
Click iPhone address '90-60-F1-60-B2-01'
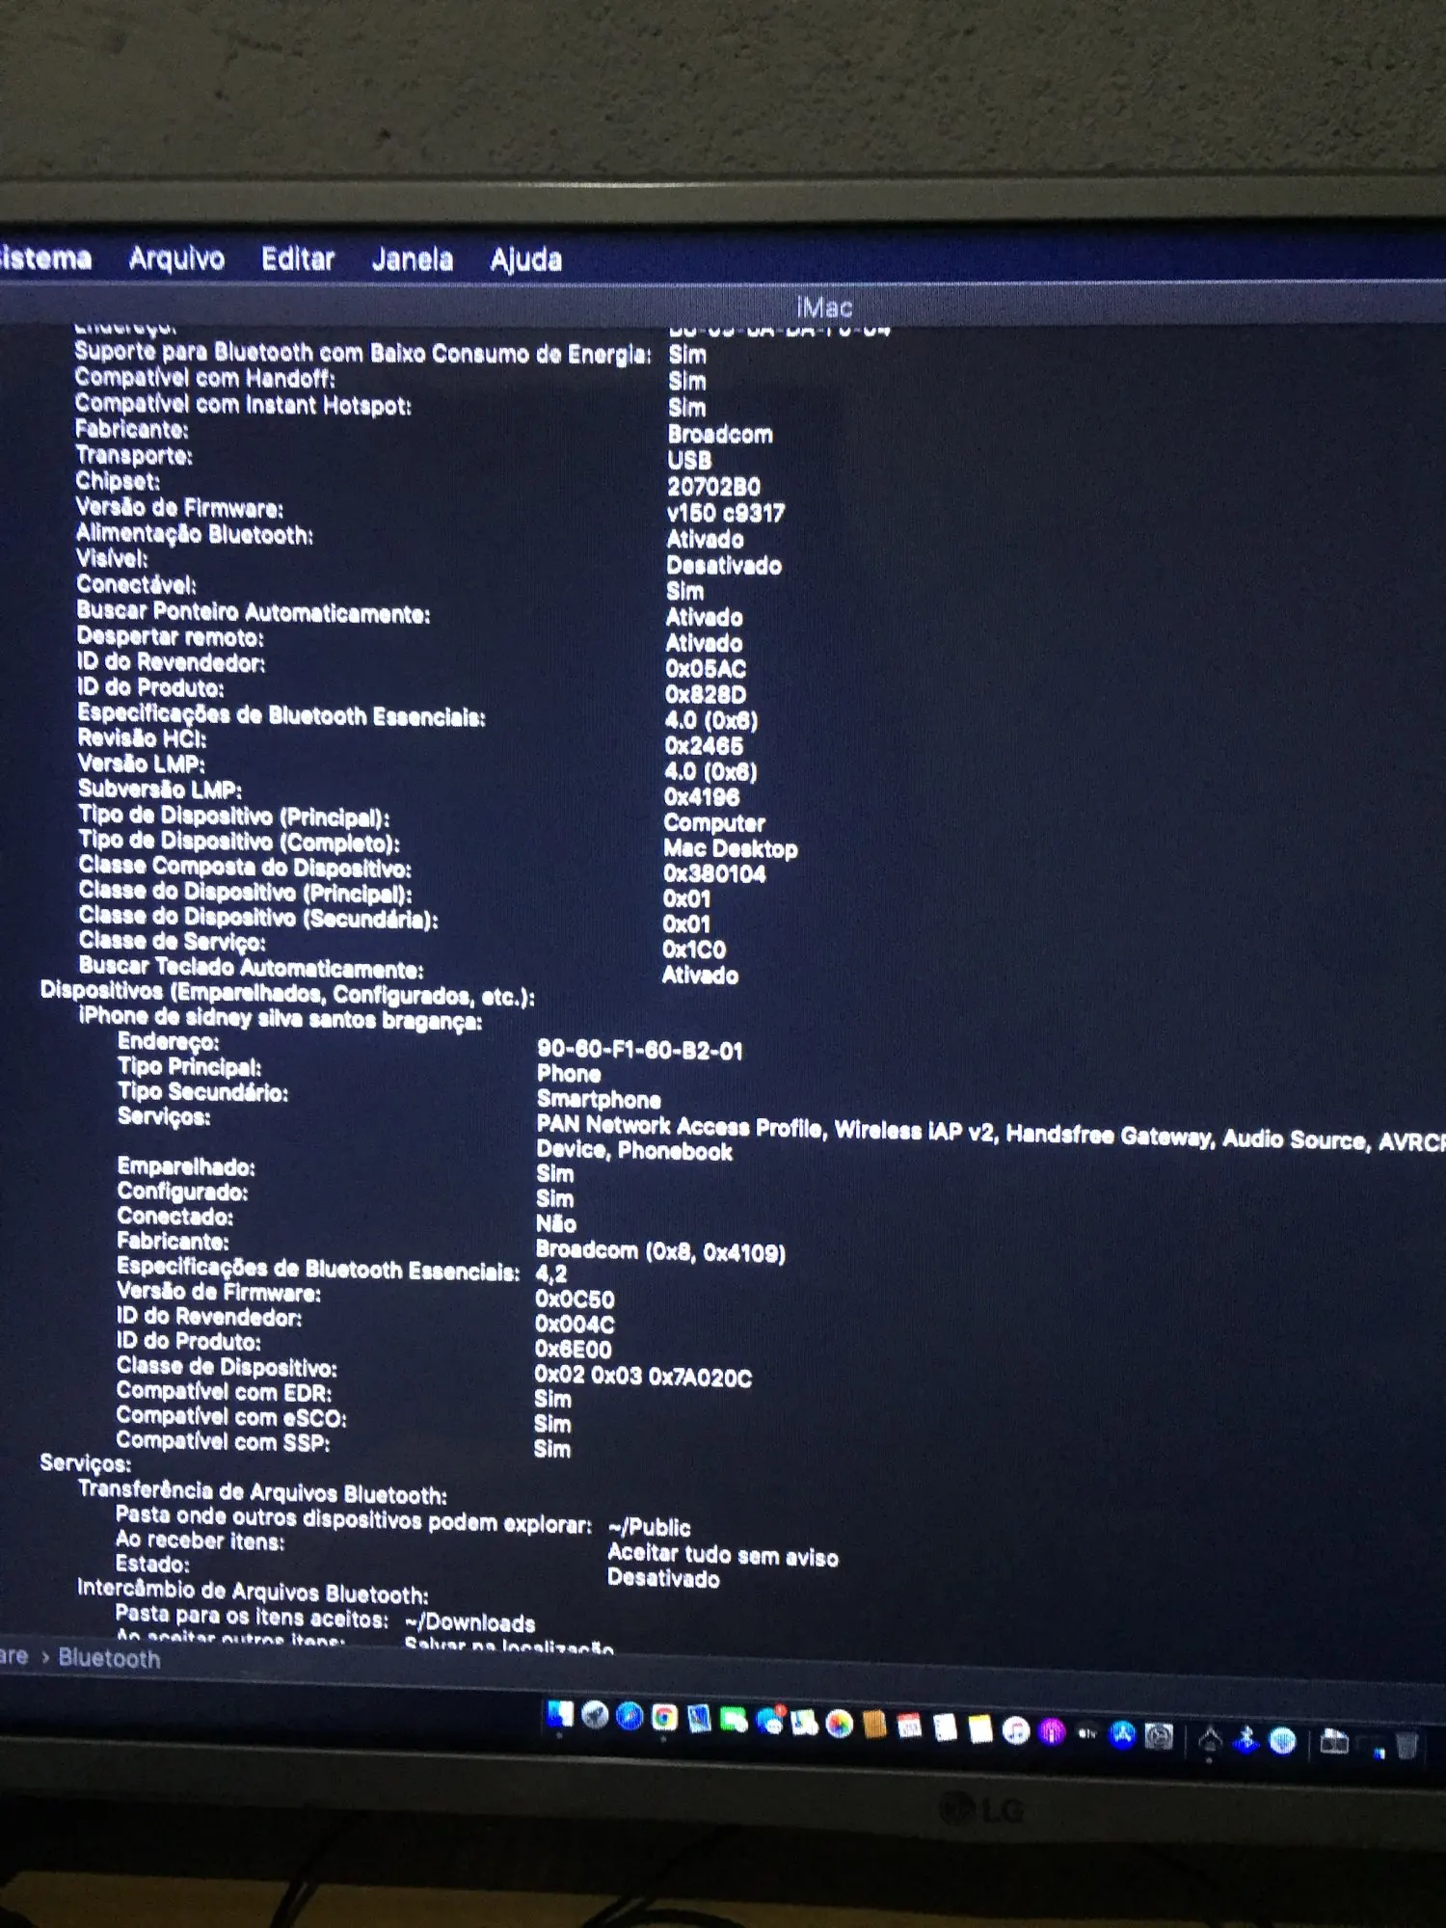[x=640, y=1050]
